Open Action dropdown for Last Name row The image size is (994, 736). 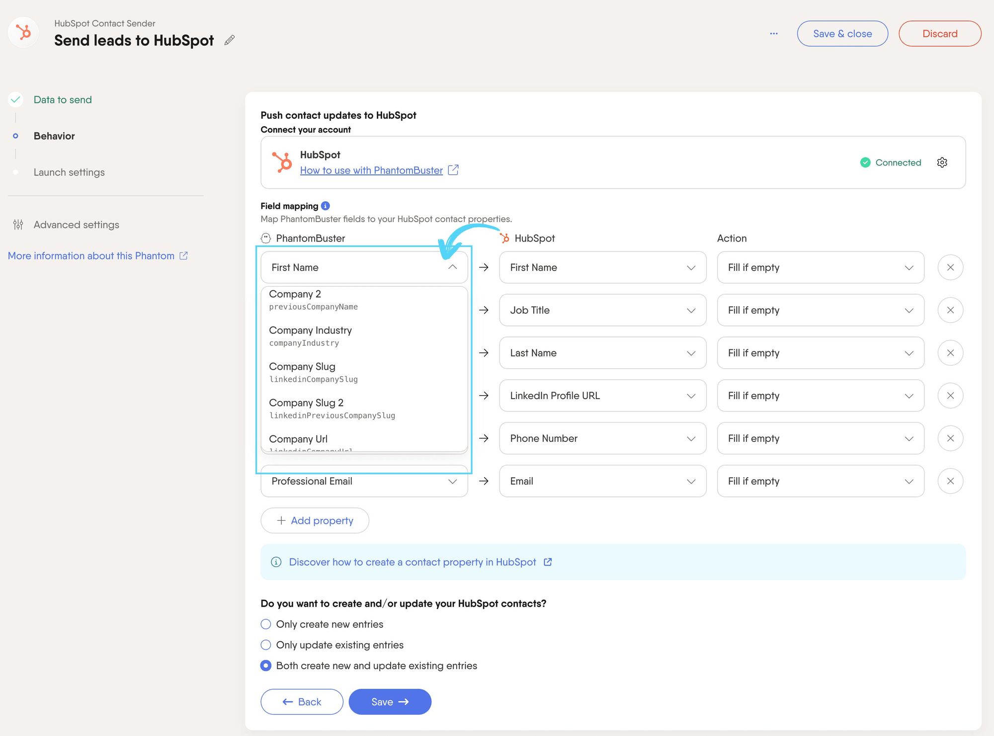click(821, 353)
